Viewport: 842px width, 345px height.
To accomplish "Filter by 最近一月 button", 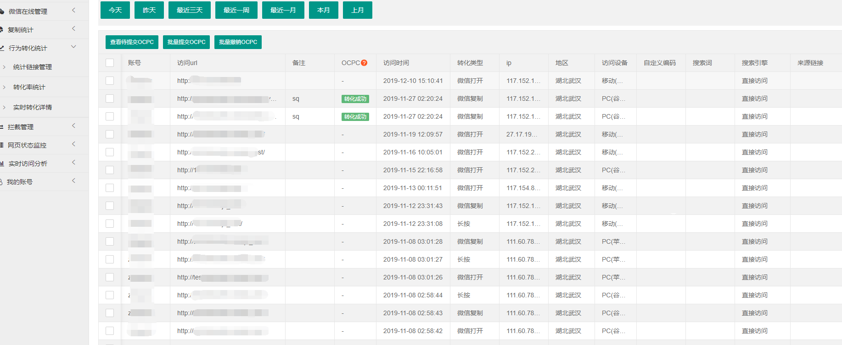I will tap(283, 10).
